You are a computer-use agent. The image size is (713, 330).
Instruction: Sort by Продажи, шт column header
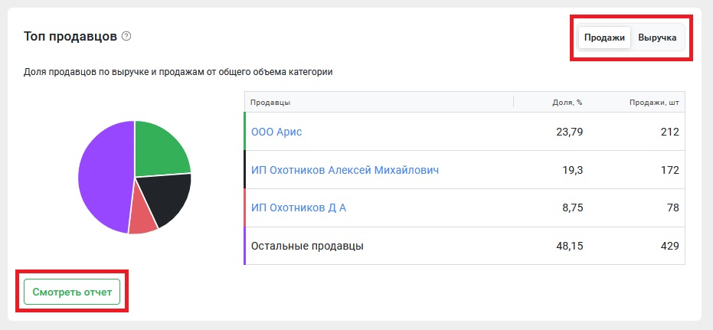click(x=654, y=103)
